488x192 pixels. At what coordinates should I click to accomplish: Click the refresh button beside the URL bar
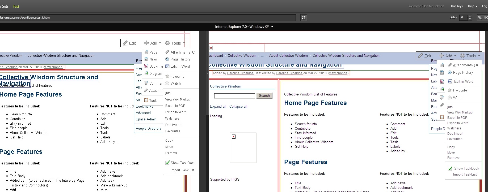tap(304, 18)
